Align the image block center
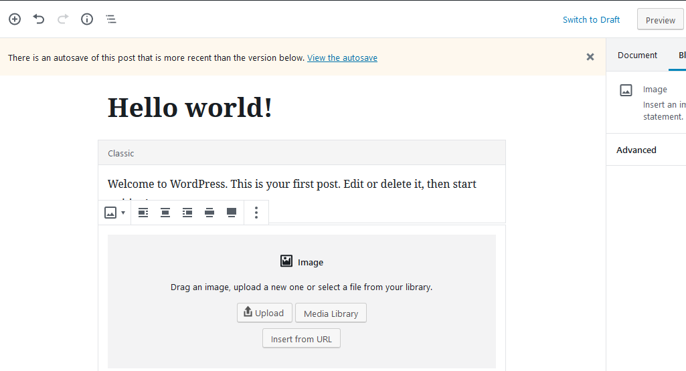 (x=165, y=213)
